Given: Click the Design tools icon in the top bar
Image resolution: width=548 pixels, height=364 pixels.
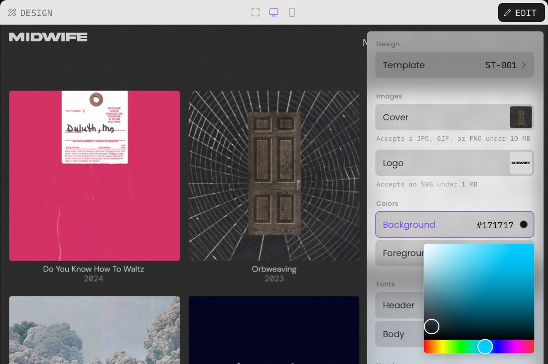Looking at the screenshot, I should tap(12, 12).
